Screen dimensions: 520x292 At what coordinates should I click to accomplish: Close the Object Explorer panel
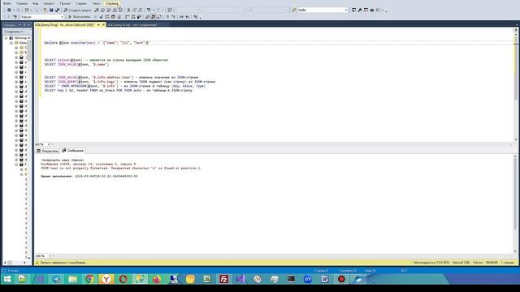pyautogui.click(x=29, y=25)
